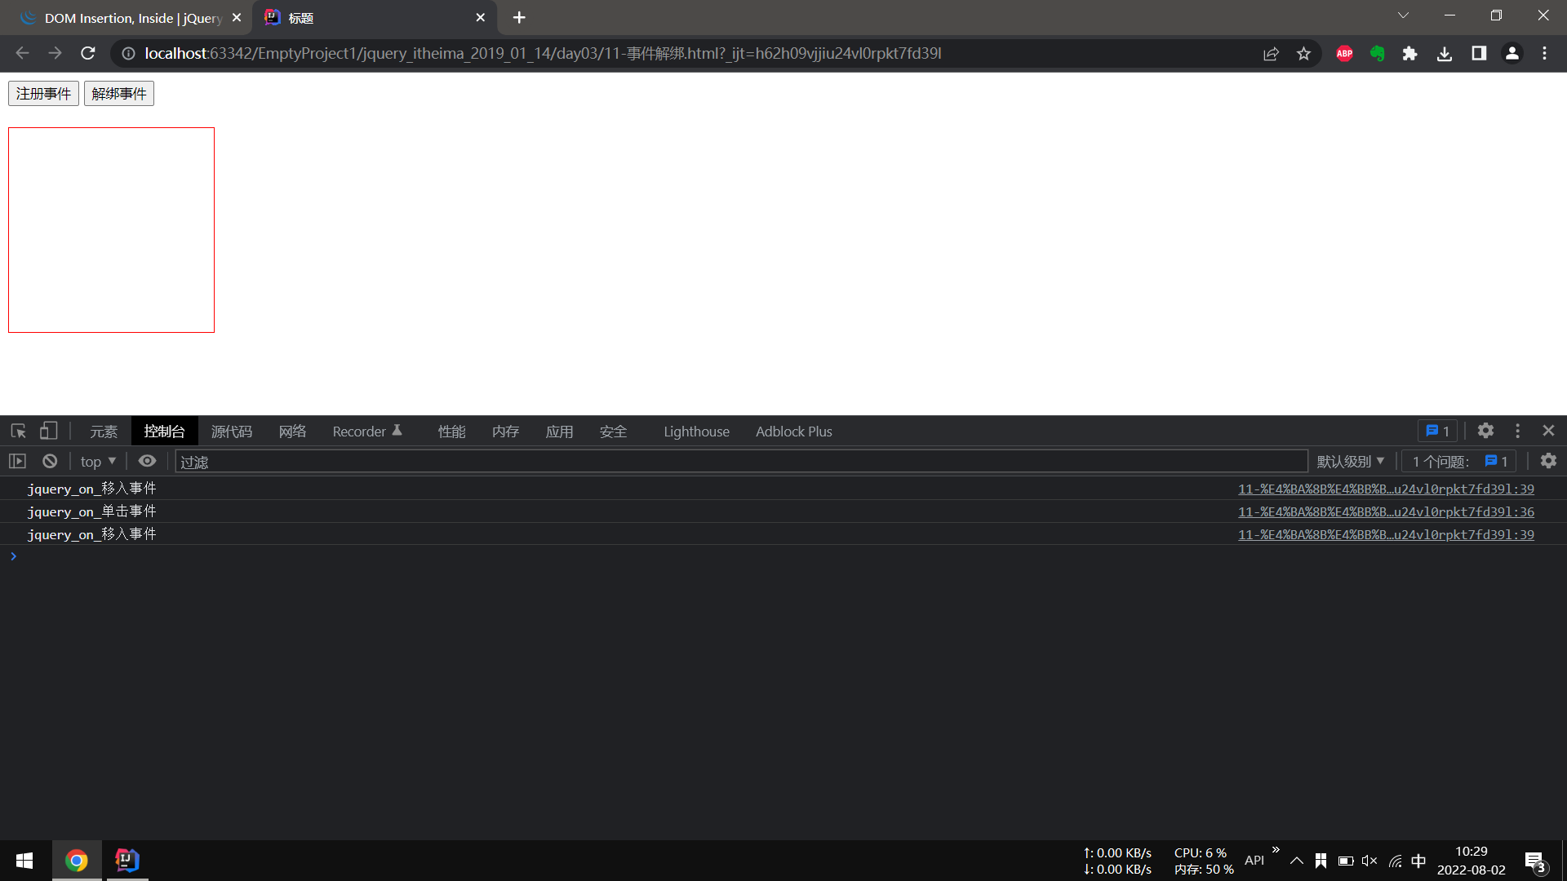Open source link ending :36
This screenshot has width=1567, height=881.
point(1386,511)
